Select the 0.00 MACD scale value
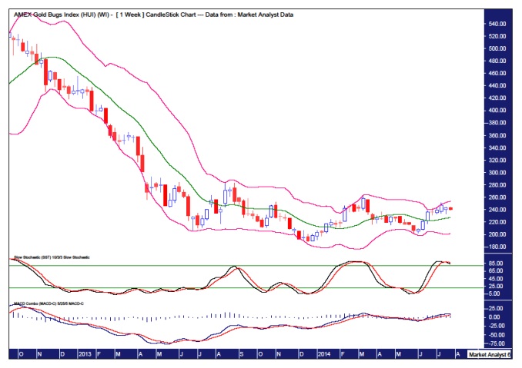522x368 pixels. click(x=495, y=317)
